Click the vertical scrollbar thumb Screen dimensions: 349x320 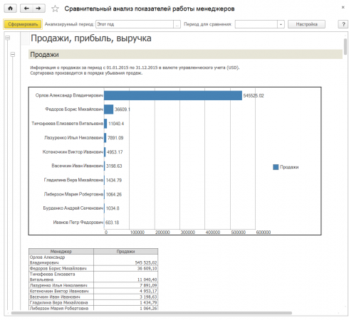click(345, 47)
